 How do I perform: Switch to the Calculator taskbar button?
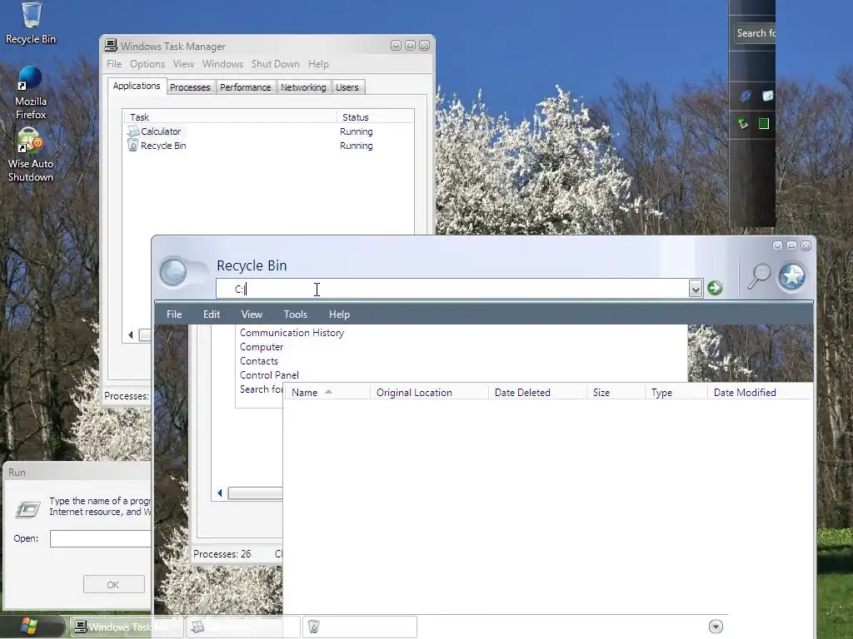click(x=243, y=627)
